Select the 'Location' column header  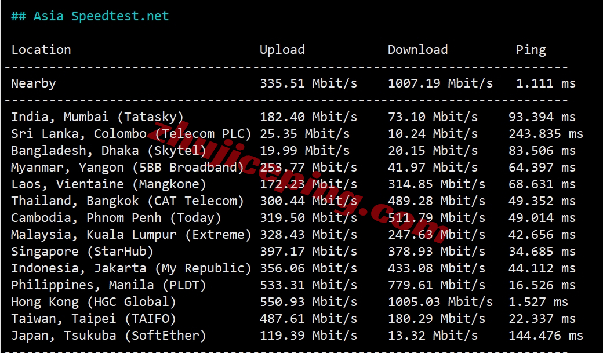click(x=41, y=50)
